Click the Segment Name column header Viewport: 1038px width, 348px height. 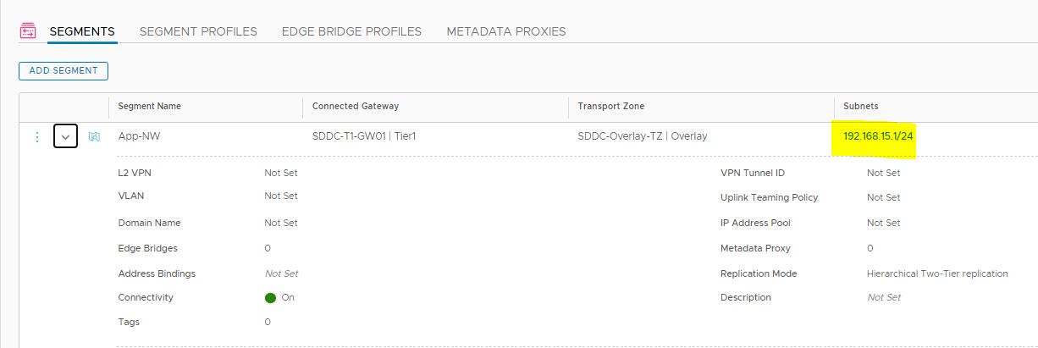(150, 107)
